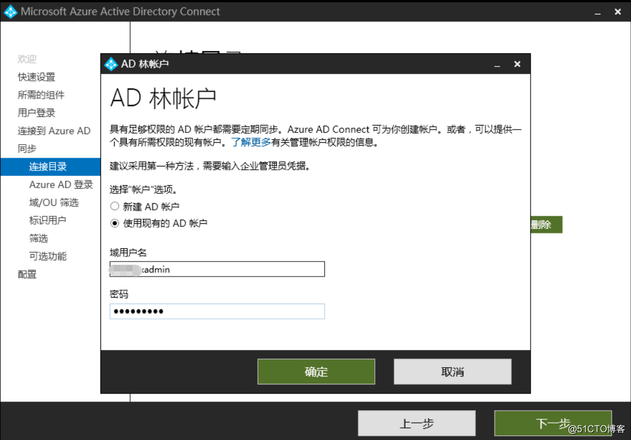
Task: Click the 域用户名 label
Action: 128,252
